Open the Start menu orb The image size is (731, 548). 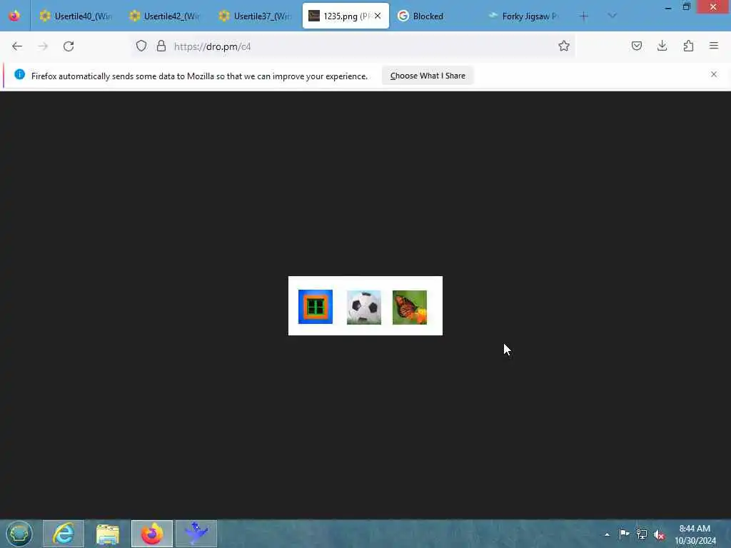[19, 534]
